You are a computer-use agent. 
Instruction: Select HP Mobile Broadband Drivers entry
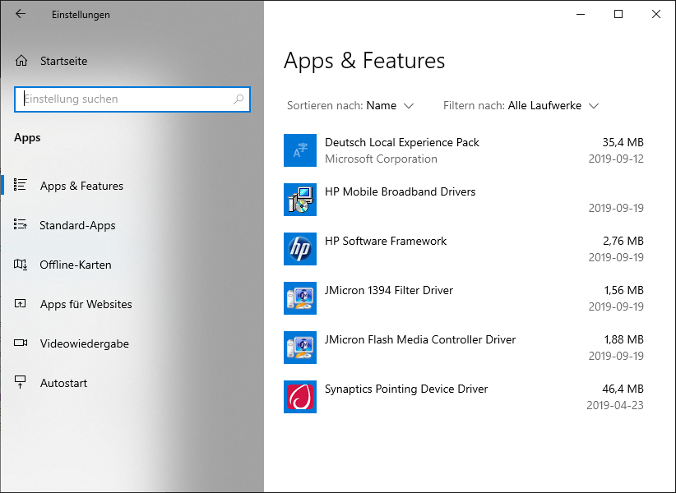(464, 200)
